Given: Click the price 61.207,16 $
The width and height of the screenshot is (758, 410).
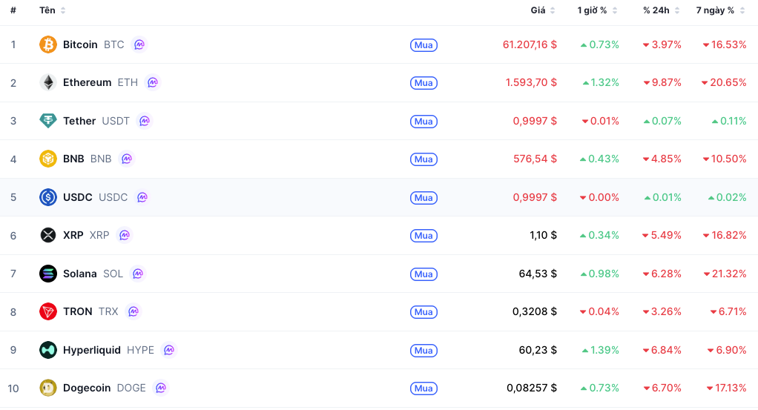Looking at the screenshot, I should [530, 44].
